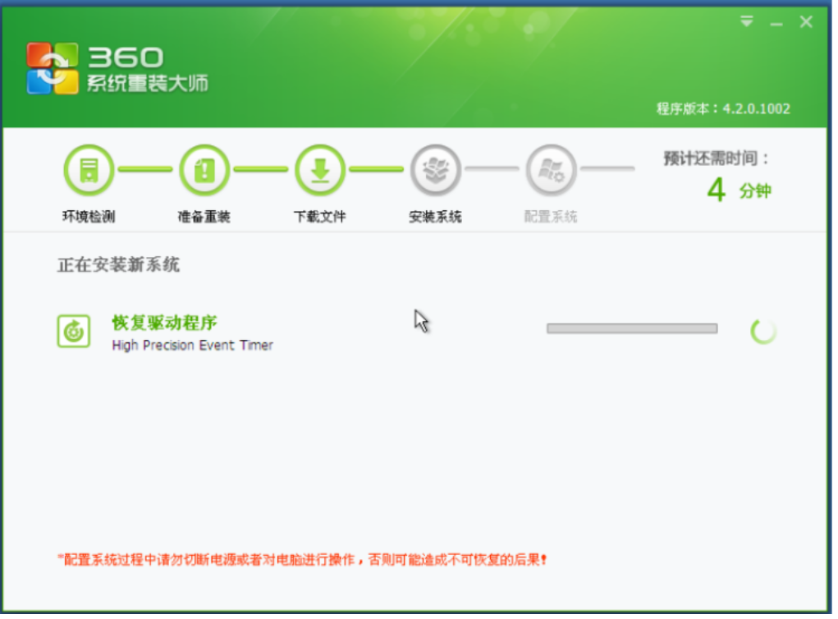Viewport: 838px width, 619px height.
Task: Click the 360 colorful logo icon
Action: tap(53, 68)
